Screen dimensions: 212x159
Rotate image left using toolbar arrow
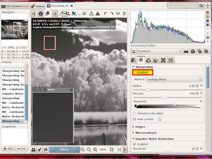[x=106, y=13]
